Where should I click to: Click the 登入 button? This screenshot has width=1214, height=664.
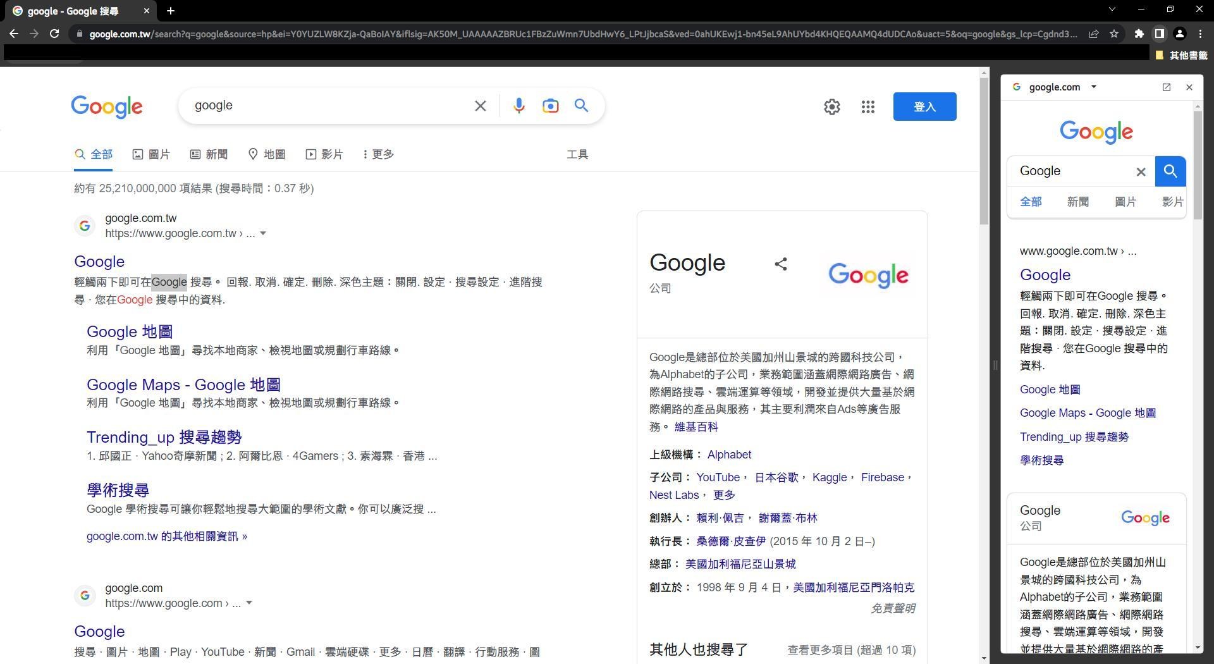point(924,106)
